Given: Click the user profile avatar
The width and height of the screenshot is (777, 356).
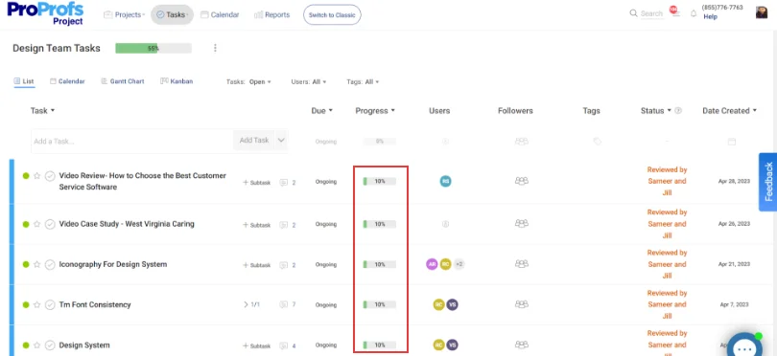Looking at the screenshot, I should (762, 12).
